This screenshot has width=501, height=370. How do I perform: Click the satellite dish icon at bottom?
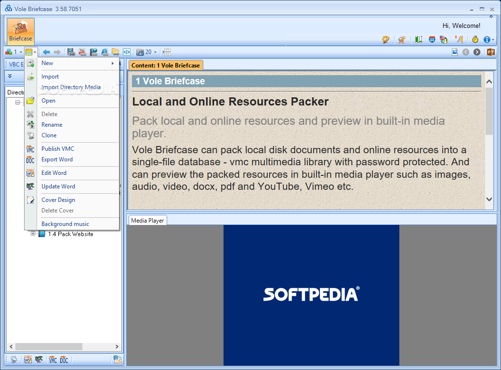coord(14,360)
